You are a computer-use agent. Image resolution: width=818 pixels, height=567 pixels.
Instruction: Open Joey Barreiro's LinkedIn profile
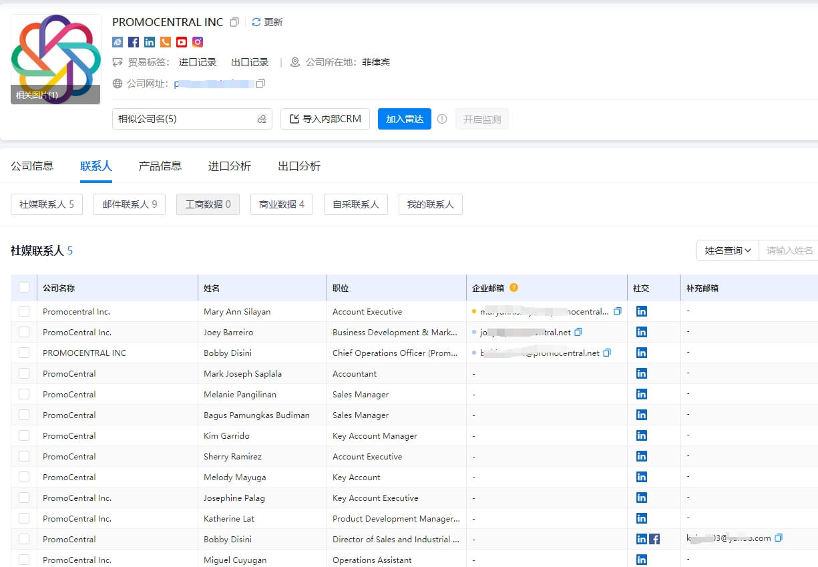[x=642, y=332]
